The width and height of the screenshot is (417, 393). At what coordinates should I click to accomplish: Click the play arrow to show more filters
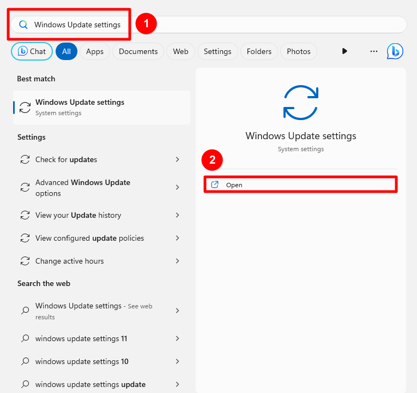(345, 51)
